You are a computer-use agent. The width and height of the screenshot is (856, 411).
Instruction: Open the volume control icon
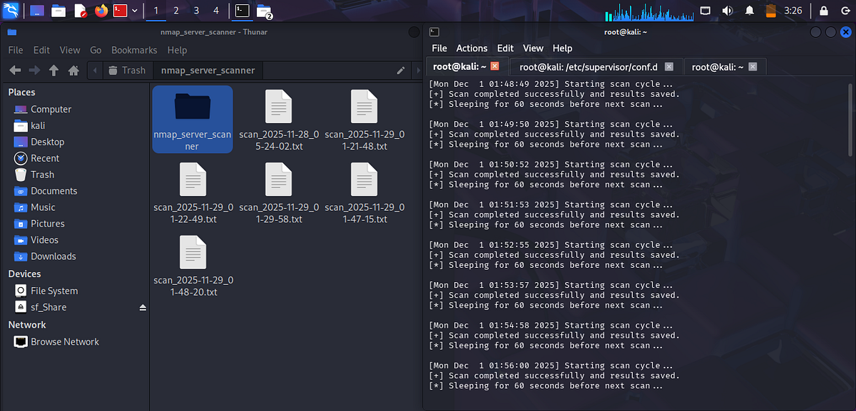click(727, 10)
